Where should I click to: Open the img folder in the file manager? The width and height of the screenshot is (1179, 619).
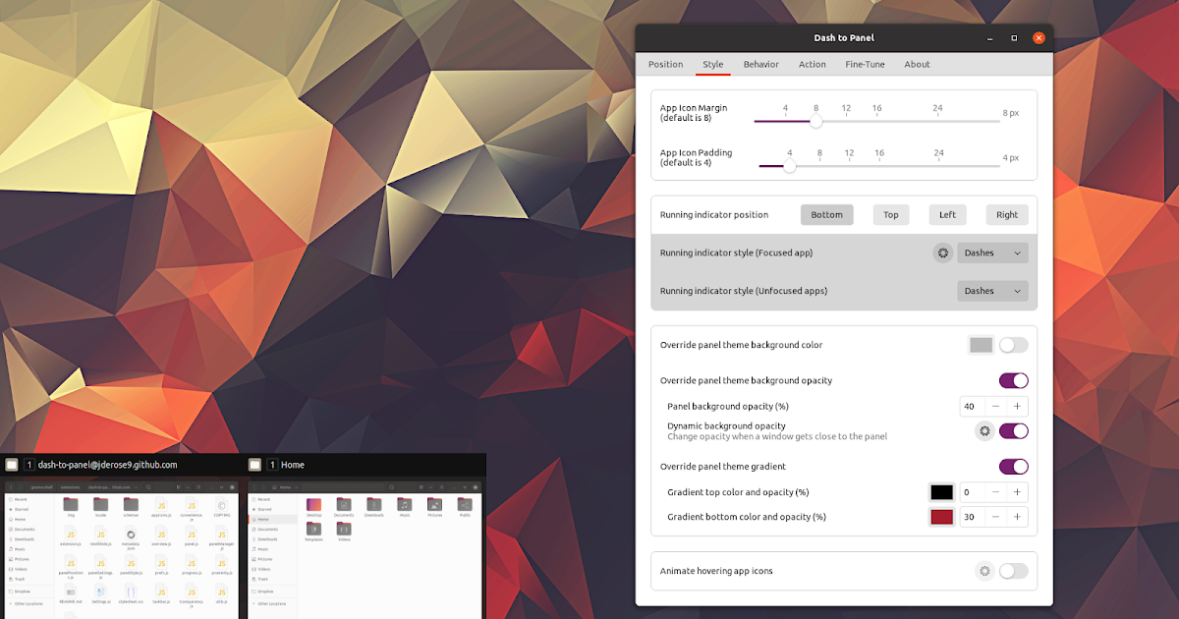tap(71, 505)
